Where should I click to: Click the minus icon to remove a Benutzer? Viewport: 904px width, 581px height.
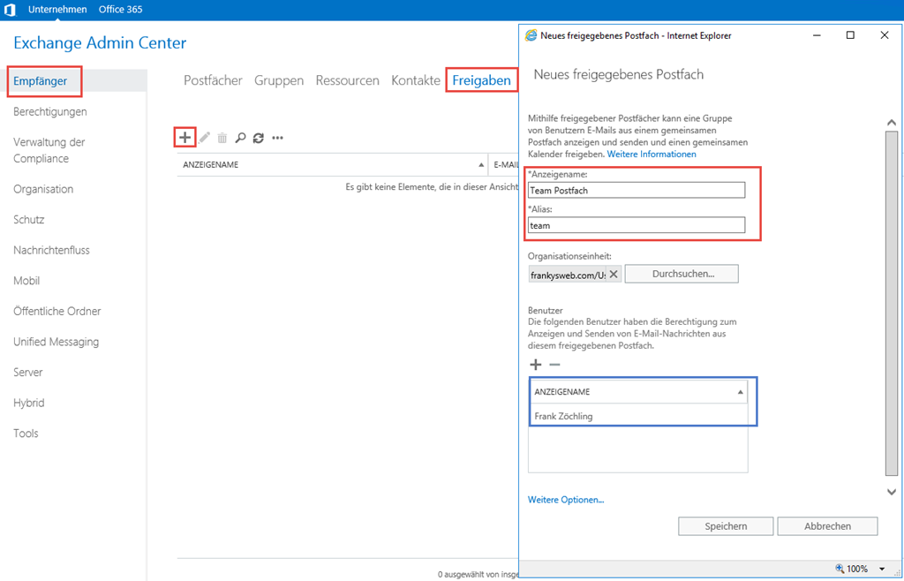pyautogui.click(x=554, y=365)
